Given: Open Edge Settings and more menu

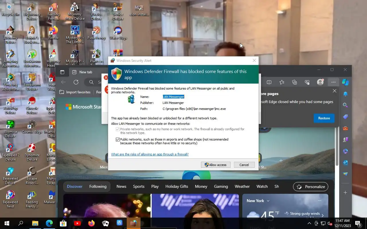Looking at the screenshot, I should click(333, 82).
